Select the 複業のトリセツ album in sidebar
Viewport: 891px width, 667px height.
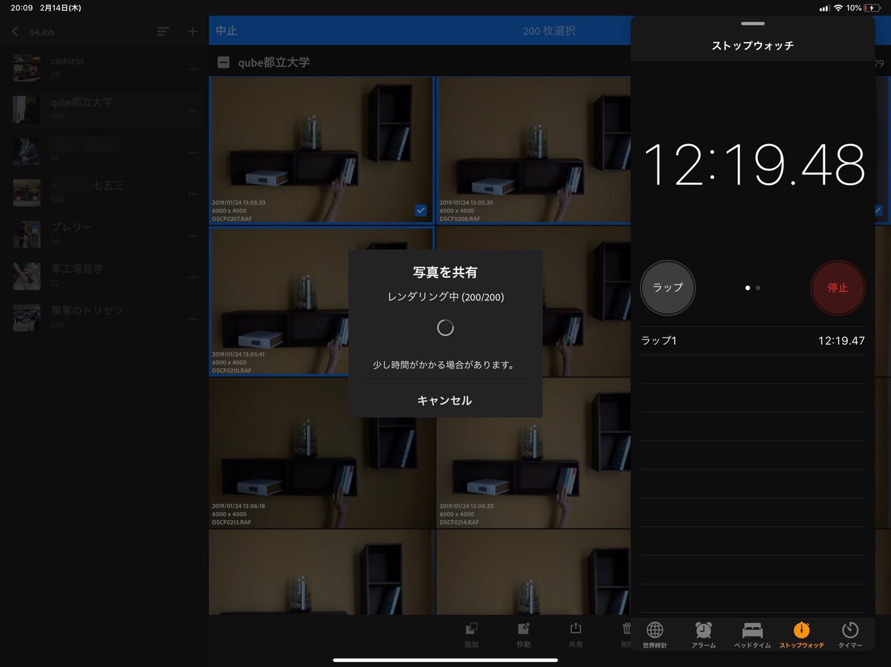point(87,311)
